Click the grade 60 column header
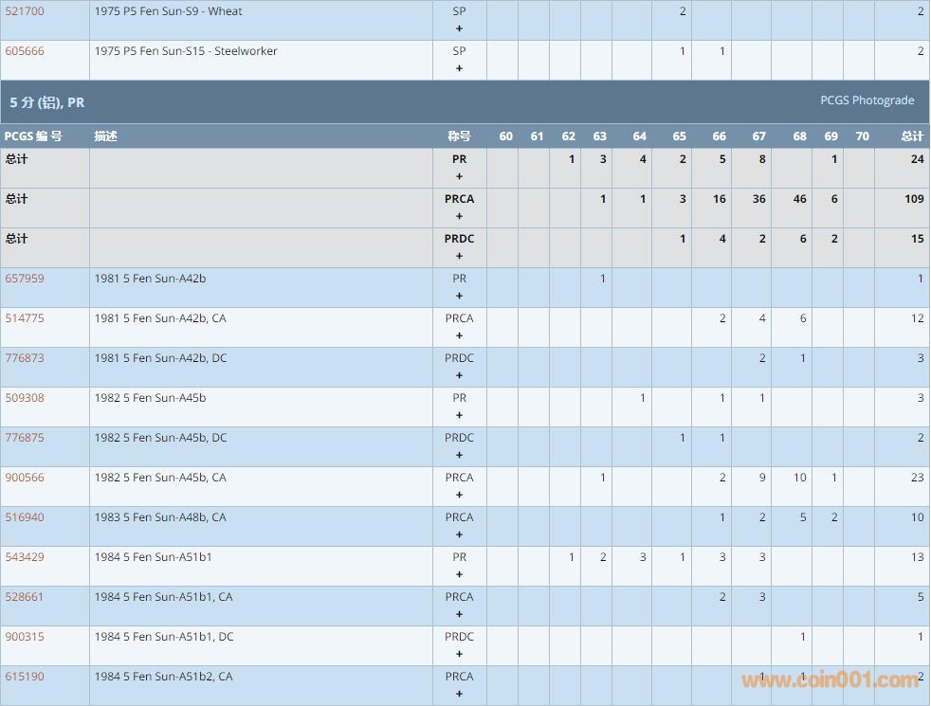The image size is (931, 706). (506, 136)
